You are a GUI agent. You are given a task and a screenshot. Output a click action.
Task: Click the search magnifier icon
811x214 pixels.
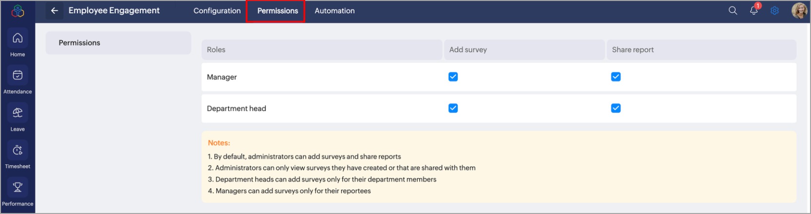click(x=733, y=11)
